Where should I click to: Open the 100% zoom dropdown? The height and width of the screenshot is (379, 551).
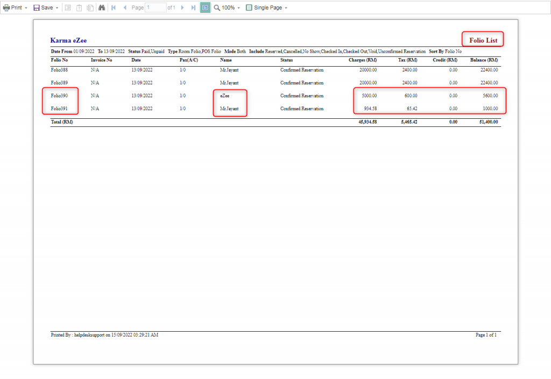(231, 8)
